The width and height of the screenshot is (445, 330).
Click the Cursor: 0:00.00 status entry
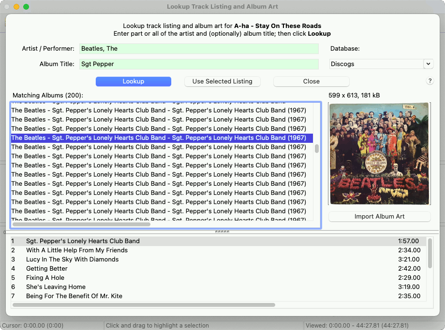point(32,326)
